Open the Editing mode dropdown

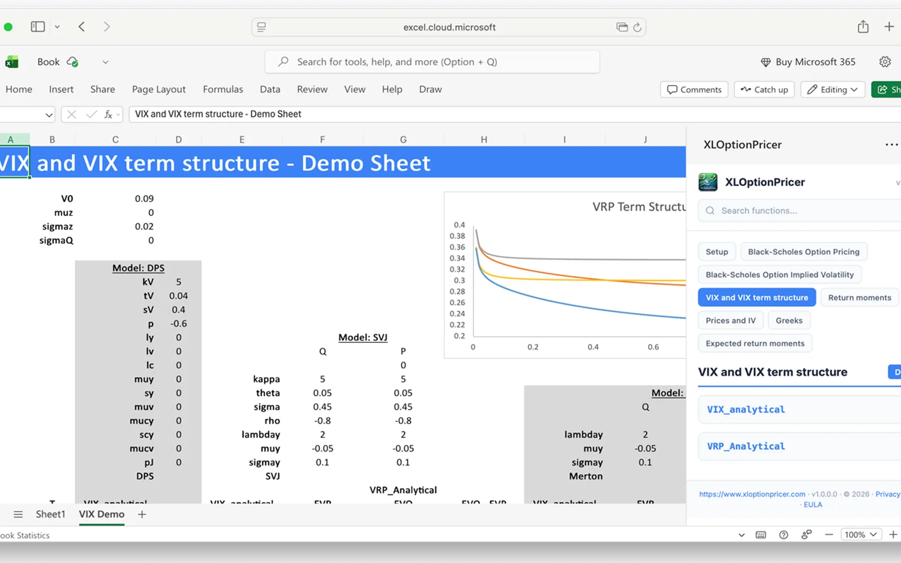point(833,90)
